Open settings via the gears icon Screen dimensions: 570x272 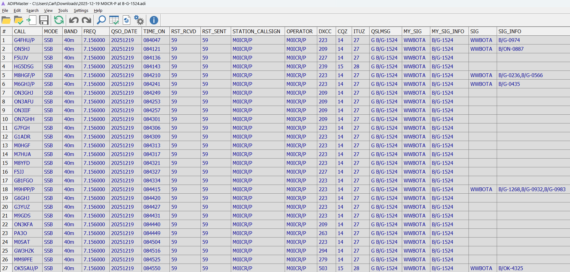pos(139,20)
